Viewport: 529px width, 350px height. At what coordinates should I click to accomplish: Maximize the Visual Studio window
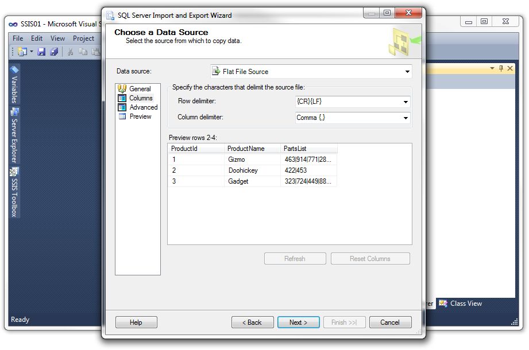[x=484, y=21]
